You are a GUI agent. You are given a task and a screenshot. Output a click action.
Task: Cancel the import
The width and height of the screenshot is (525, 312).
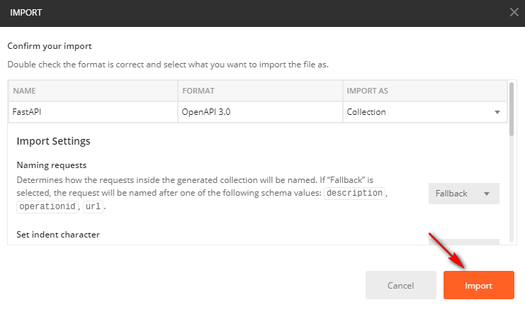(x=400, y=285)
